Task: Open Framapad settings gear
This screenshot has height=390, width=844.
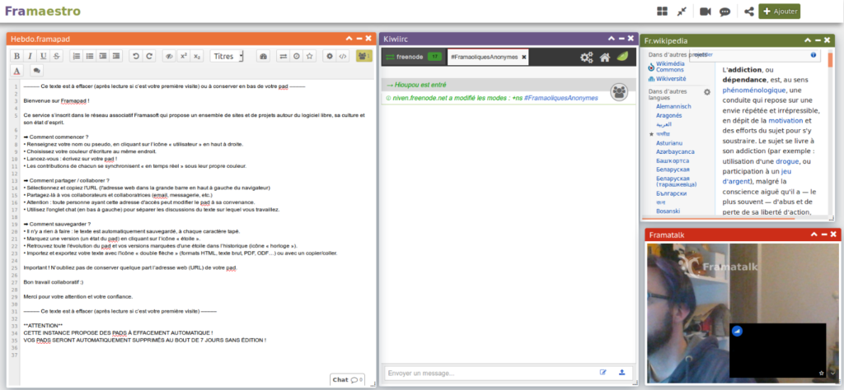Action: coord(330,56)
